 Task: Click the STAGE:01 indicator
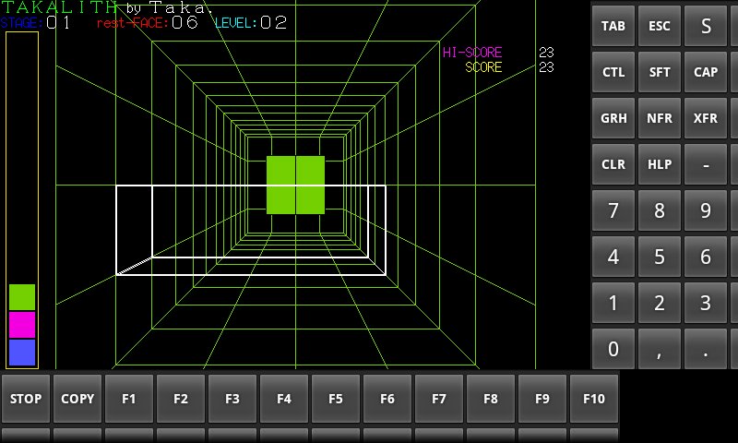pos(35,22)
